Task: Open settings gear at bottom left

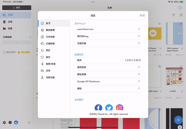Action: pos(4,123)
